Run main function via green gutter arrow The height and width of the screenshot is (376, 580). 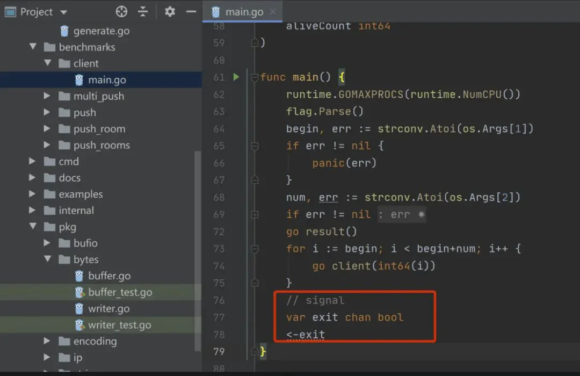click(236, 77)
